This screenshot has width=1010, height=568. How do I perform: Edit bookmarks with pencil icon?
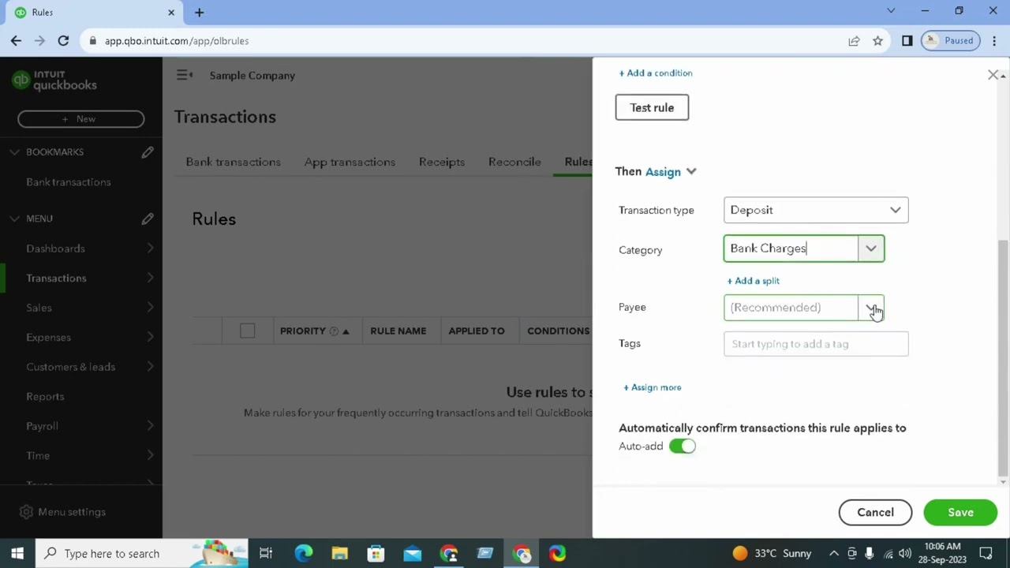tap(148, 152)
